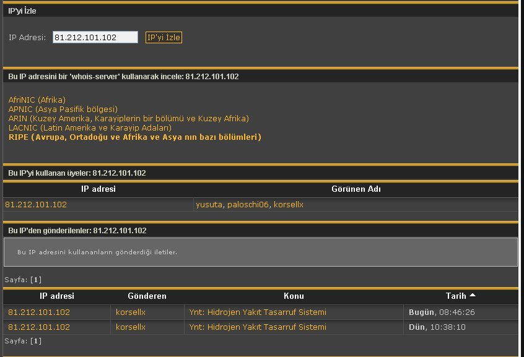524x357 pixels.
Task: Click the IP address in the members table
Action: [x=36, y=205]
